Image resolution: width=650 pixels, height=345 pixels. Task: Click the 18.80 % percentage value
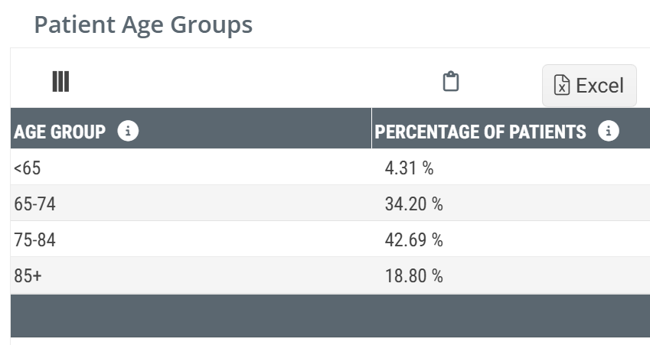point(413,276)
